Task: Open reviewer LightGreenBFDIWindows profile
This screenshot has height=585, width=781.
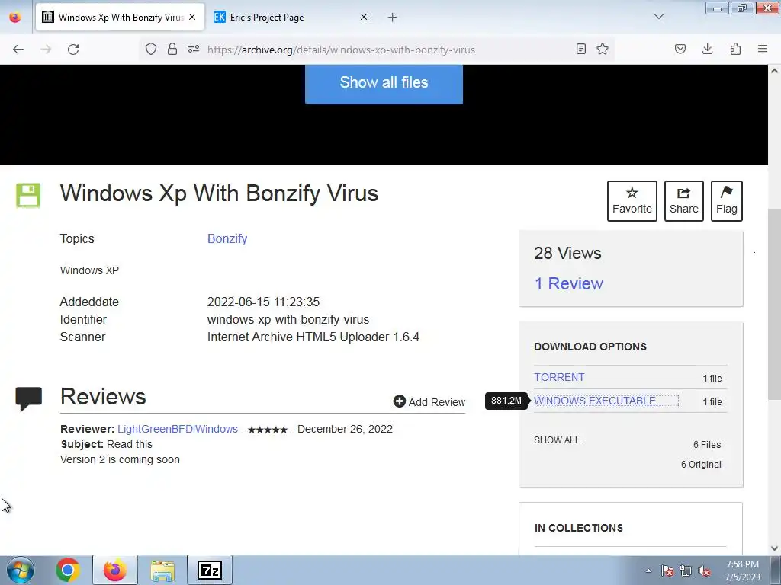Action: click(x=178, y=429)
